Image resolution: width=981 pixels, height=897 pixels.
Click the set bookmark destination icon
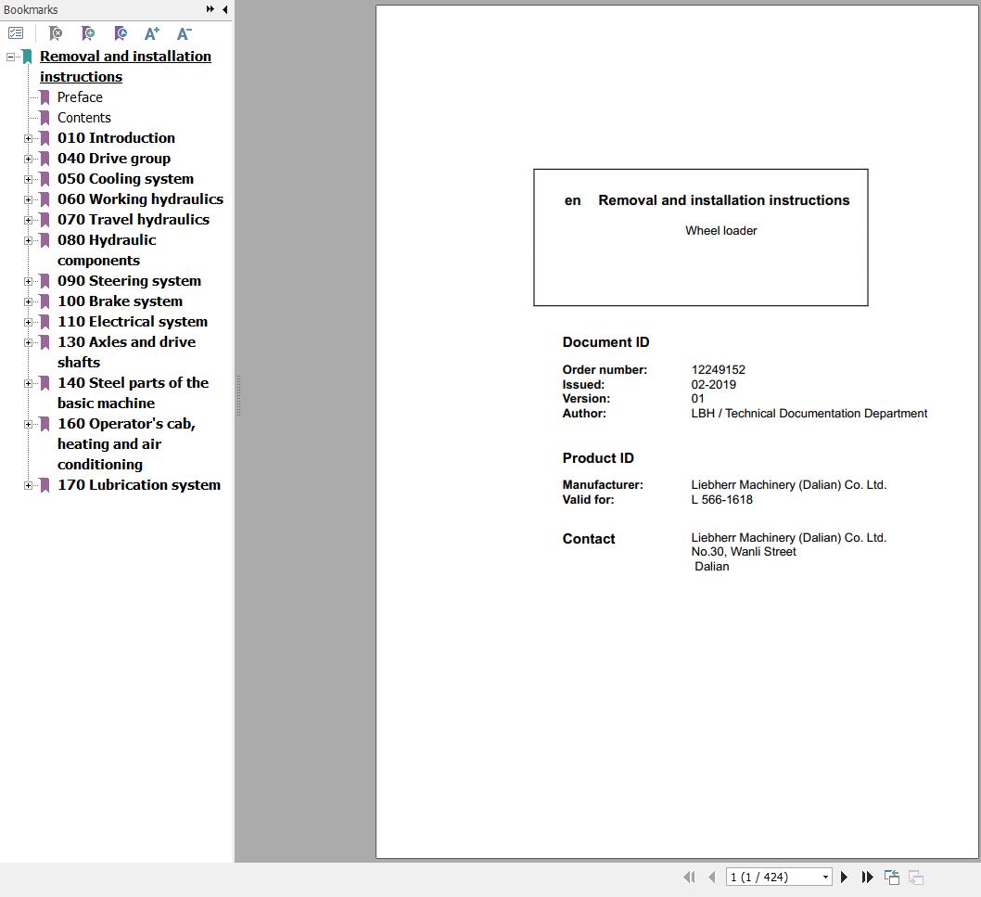click(x=121, y=33)
